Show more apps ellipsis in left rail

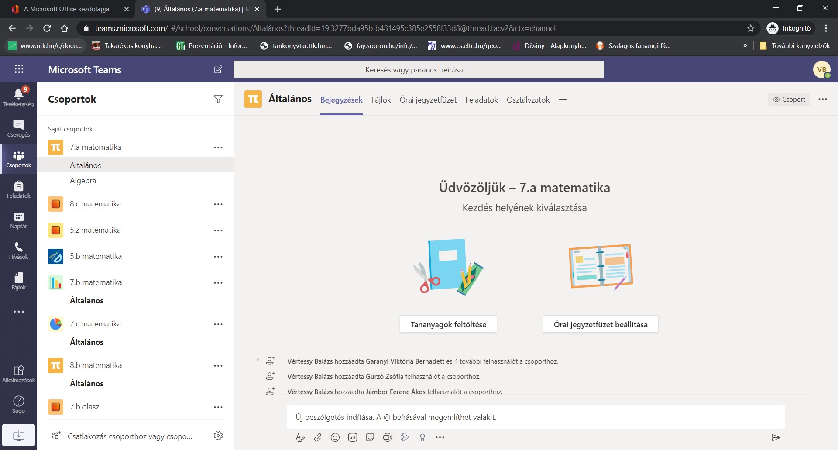coord(18,312)
